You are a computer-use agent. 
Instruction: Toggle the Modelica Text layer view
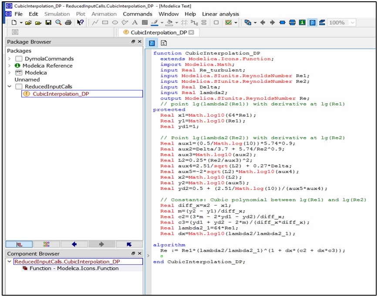point(312,23)
